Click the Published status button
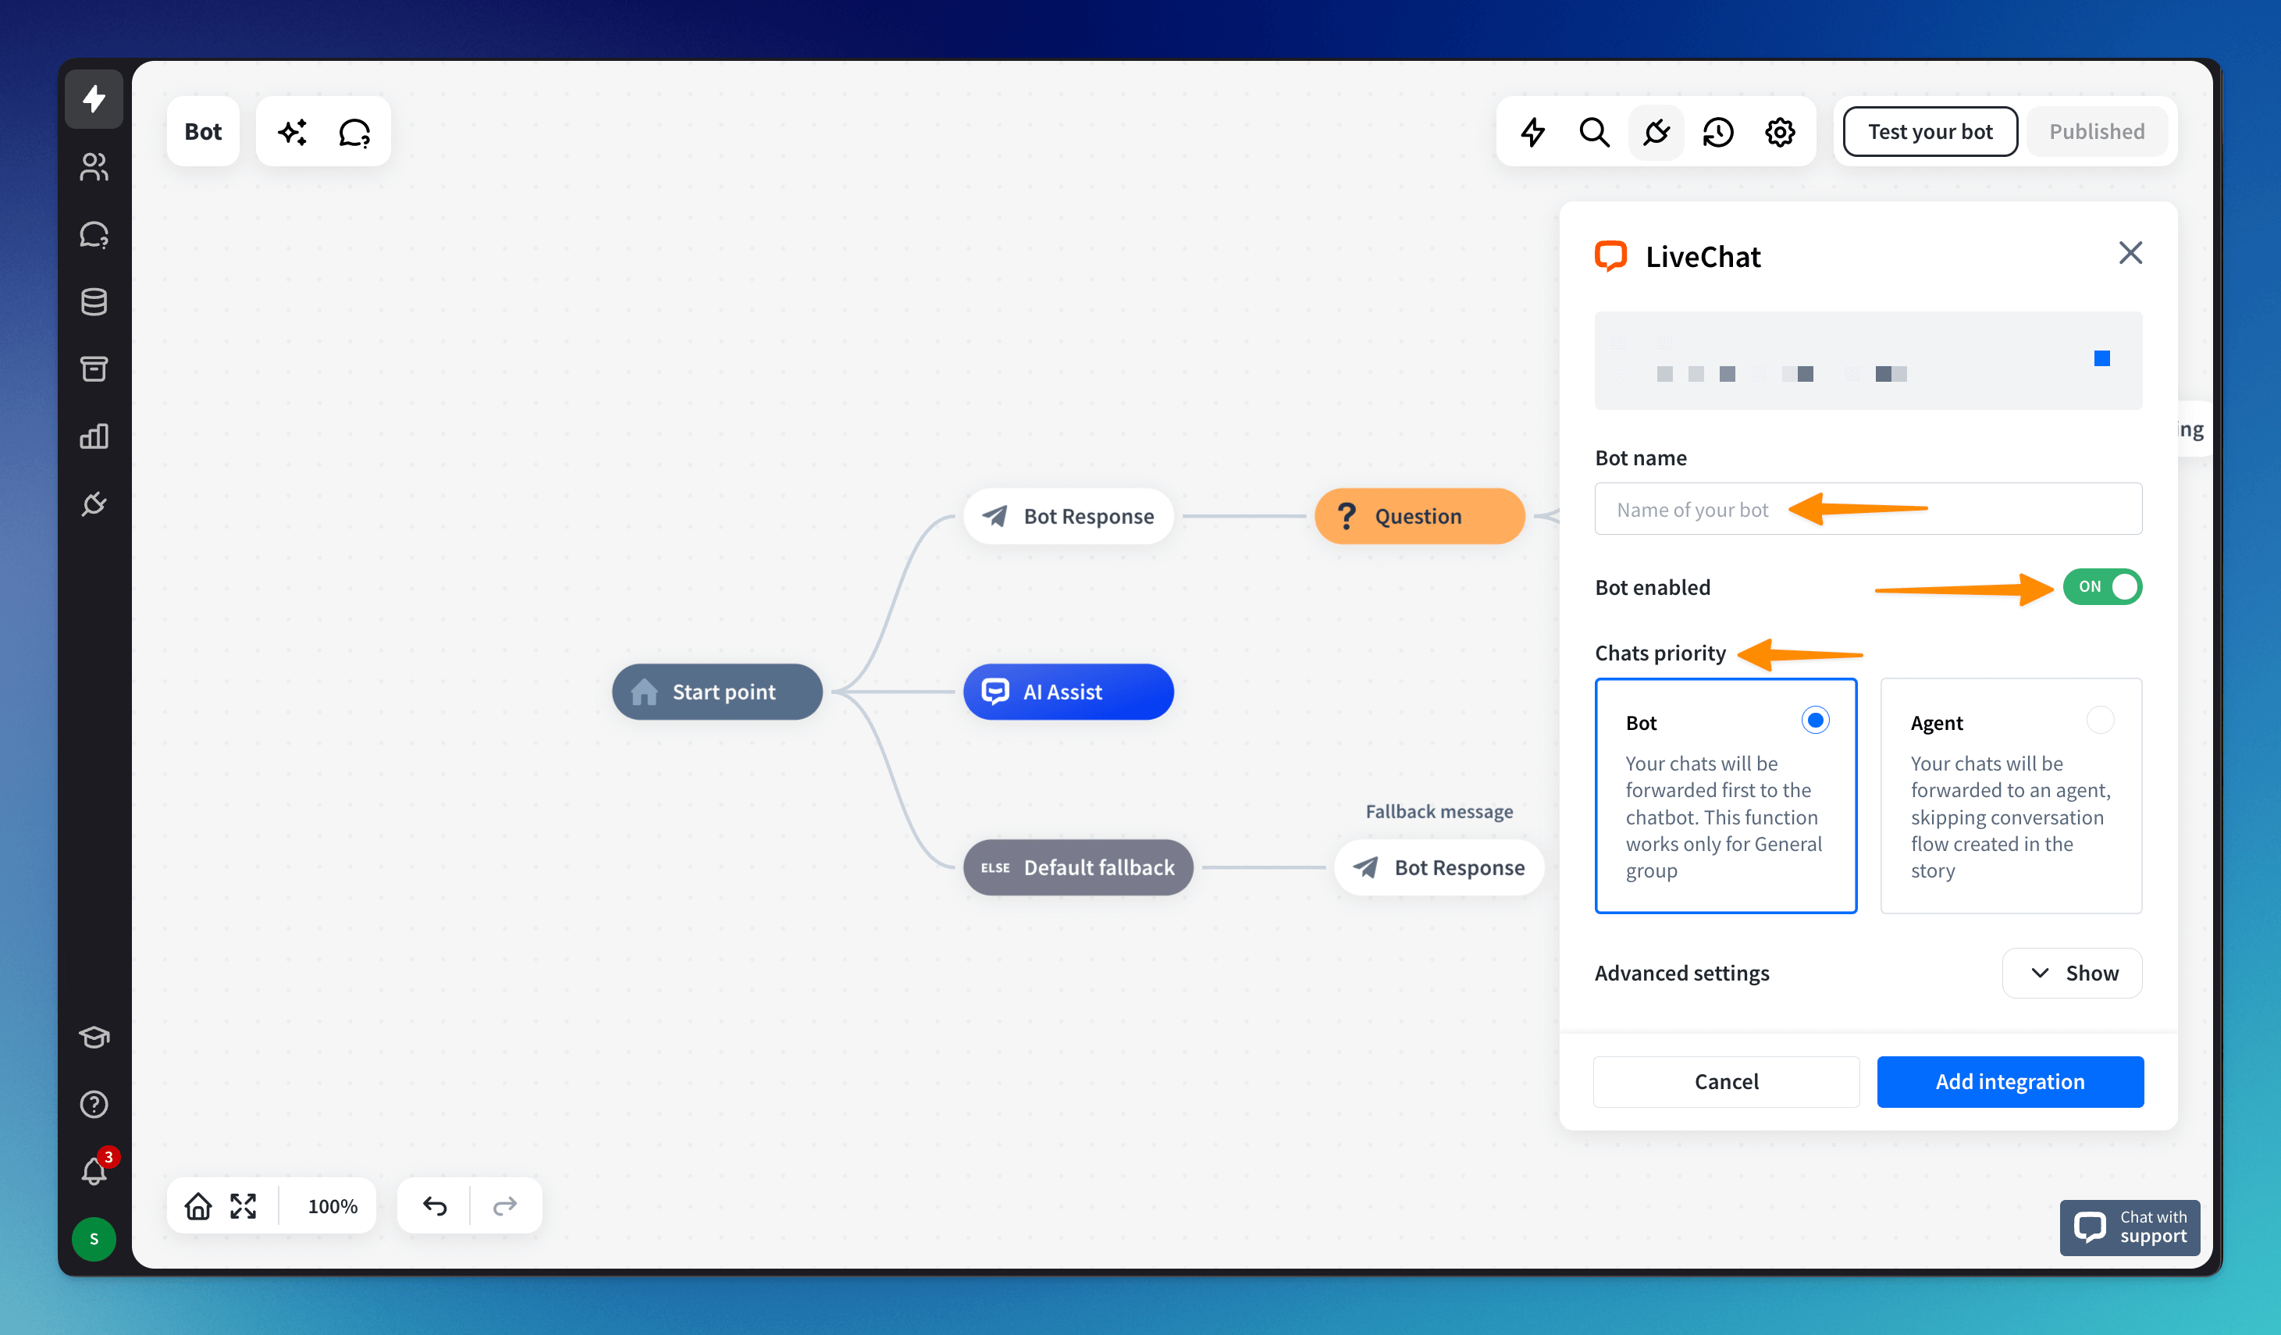Image resolution: width=2281 pixels, height=1335 pixels. (2096, 132)
